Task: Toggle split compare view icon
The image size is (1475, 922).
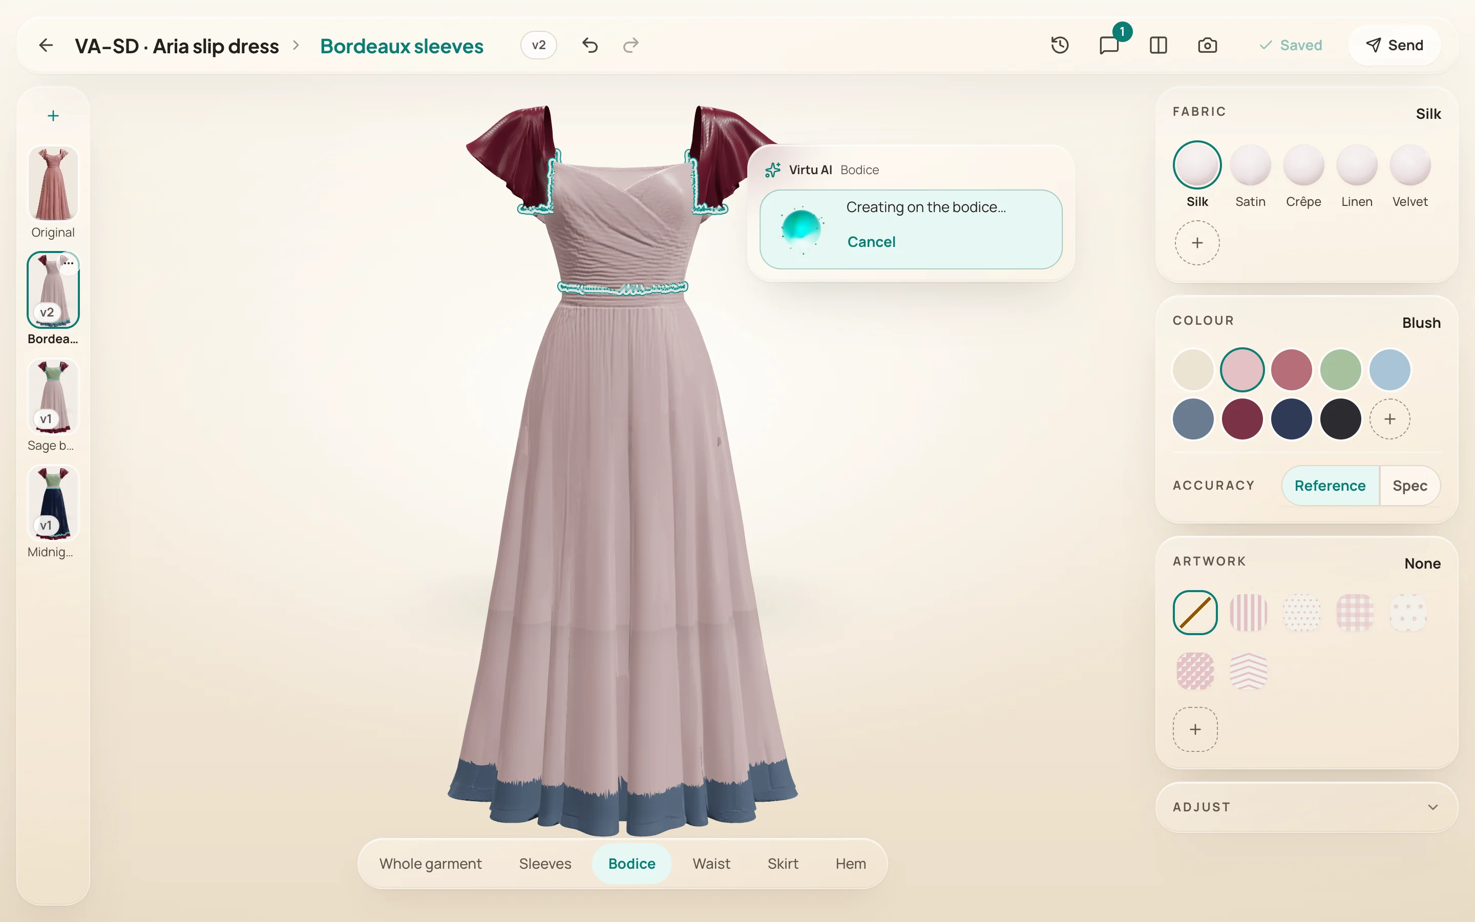Action: click(1158, 45)
